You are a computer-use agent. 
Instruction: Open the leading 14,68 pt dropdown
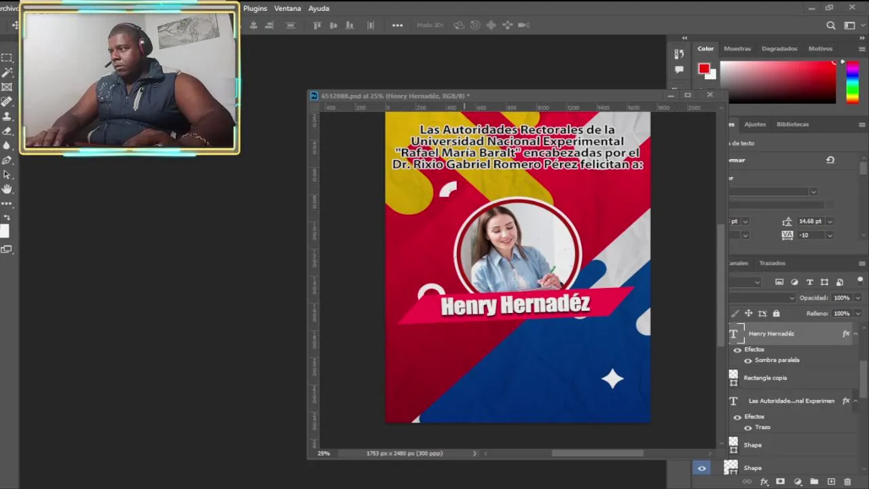[830, 221]
